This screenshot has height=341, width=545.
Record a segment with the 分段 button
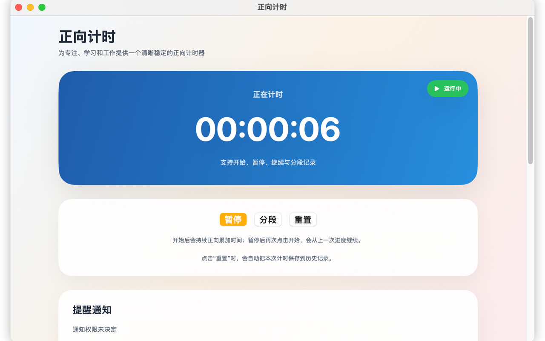(268, 220)
